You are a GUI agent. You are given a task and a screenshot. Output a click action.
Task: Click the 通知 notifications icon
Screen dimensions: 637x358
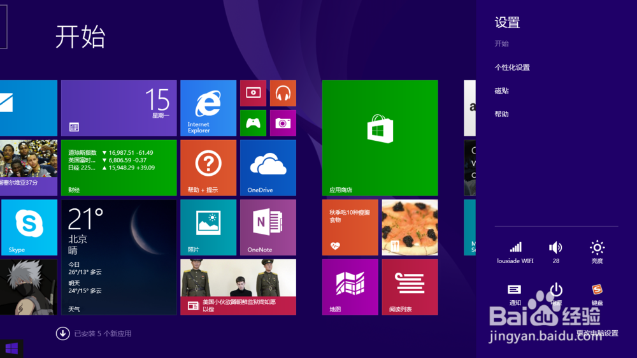point(515,294)
